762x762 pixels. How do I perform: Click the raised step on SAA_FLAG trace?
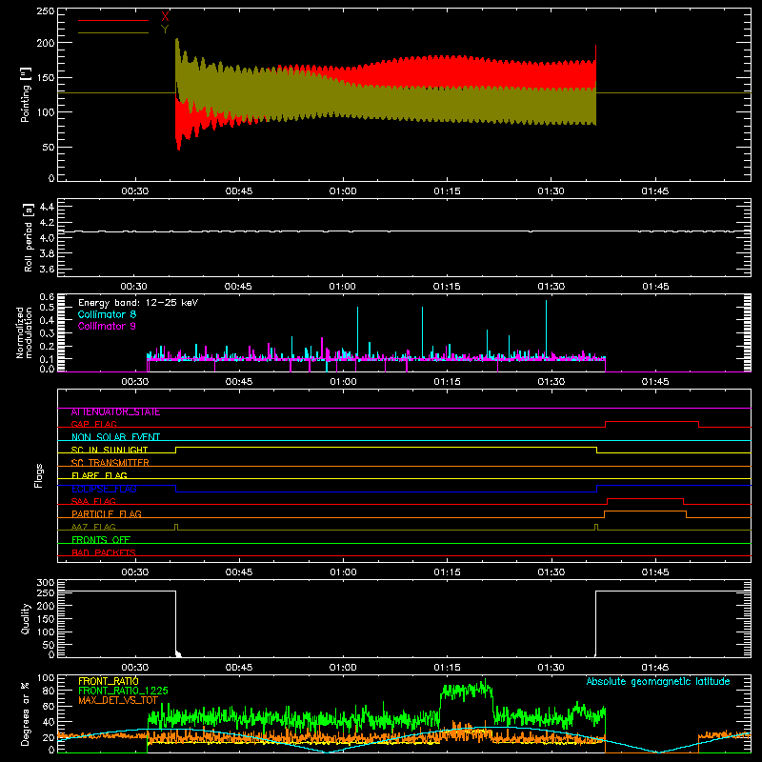point(646,498)
